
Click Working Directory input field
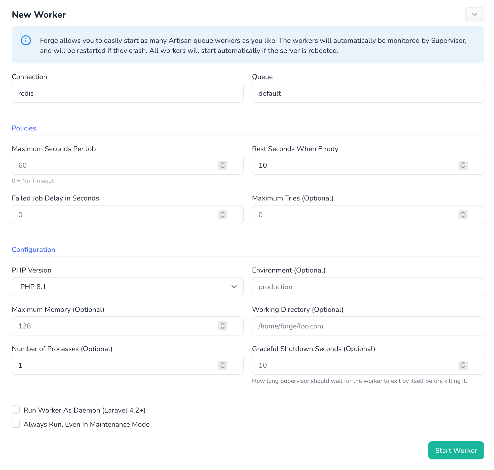367,326
